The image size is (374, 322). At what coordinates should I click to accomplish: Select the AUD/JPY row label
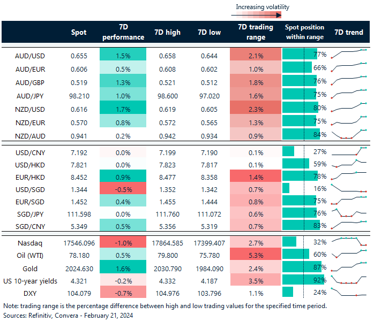[x=29, y=95]
